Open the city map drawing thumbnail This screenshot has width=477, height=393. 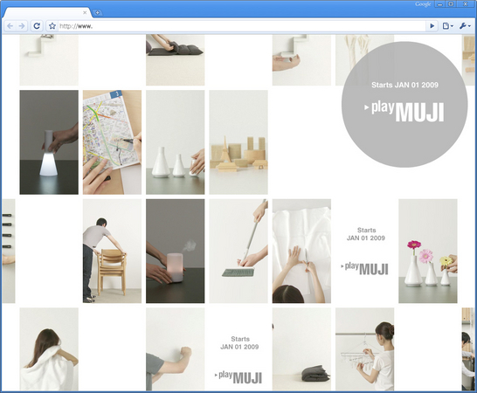[x=112, y=142]
